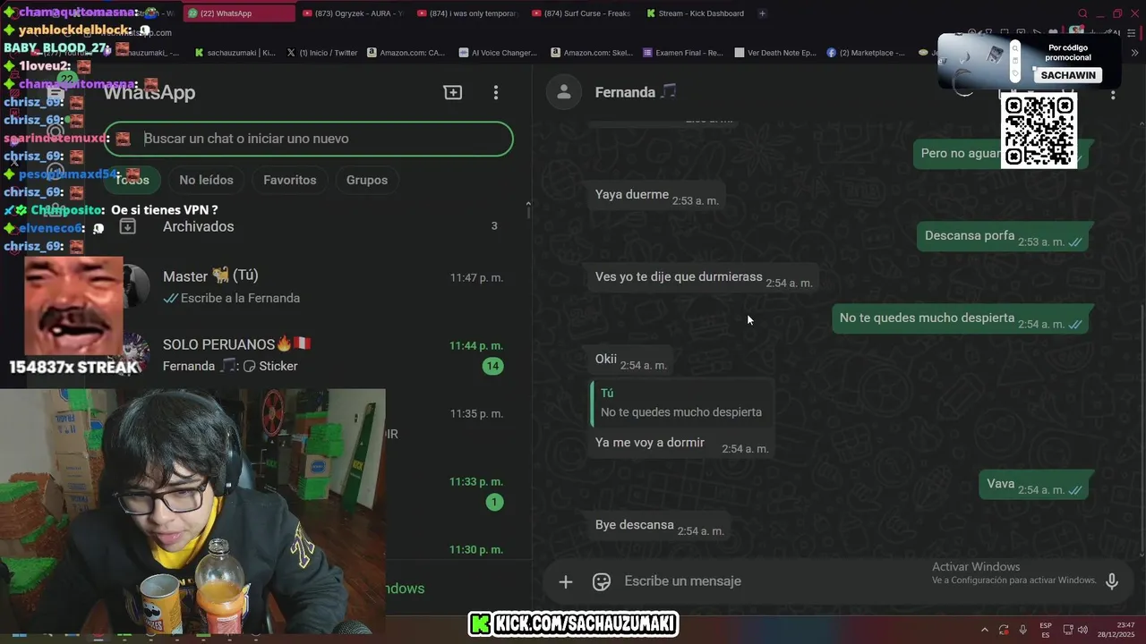
Task: Select the Grupos filter chip
Action: point(367,180)
